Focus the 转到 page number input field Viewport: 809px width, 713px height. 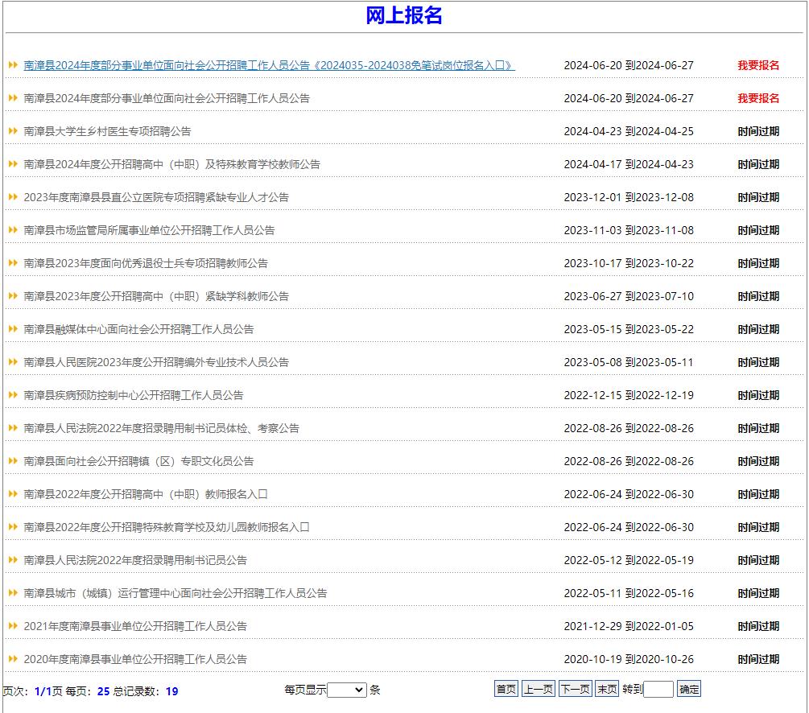pyautogui.click(x=658, y=690)
